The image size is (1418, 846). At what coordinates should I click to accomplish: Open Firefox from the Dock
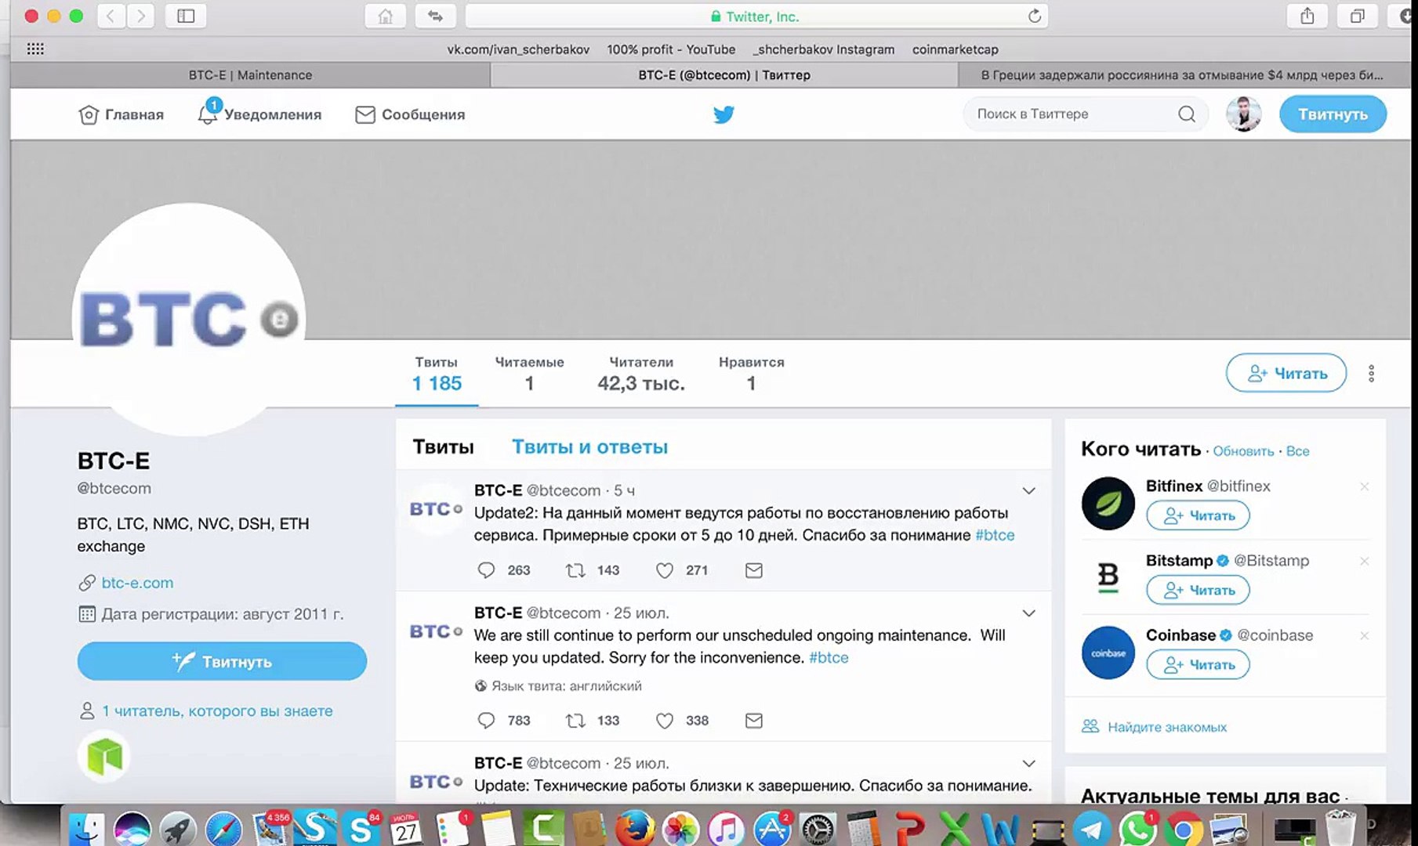point(634,828)
